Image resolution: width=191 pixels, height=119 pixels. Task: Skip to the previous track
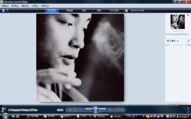pyautogui.click(x=89, y=110)
